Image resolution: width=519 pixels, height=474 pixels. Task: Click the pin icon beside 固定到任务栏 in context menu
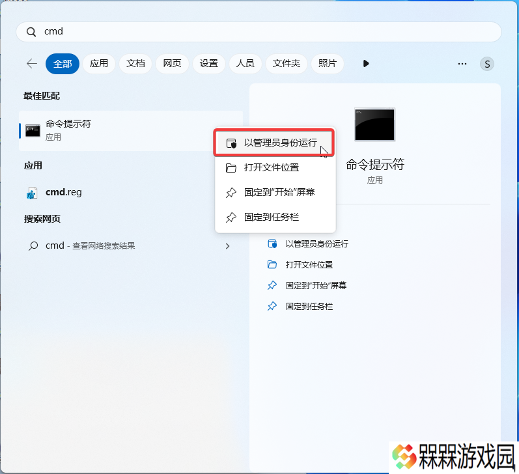coord(231,217)
